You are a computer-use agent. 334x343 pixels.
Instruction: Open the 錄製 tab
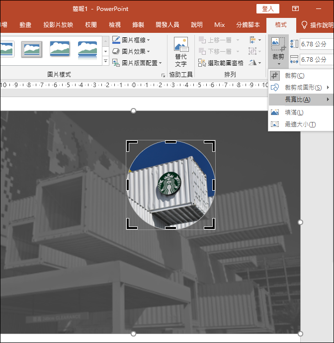[138, 25]
